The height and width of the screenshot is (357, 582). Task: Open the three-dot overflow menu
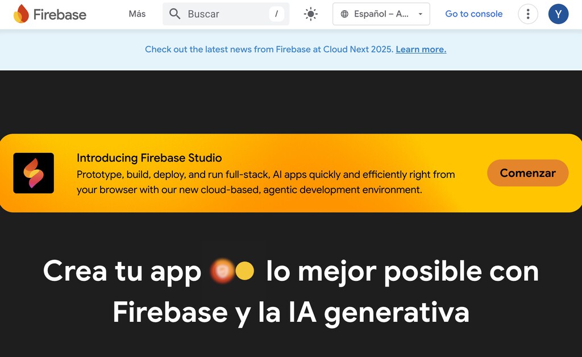point(527,14)
